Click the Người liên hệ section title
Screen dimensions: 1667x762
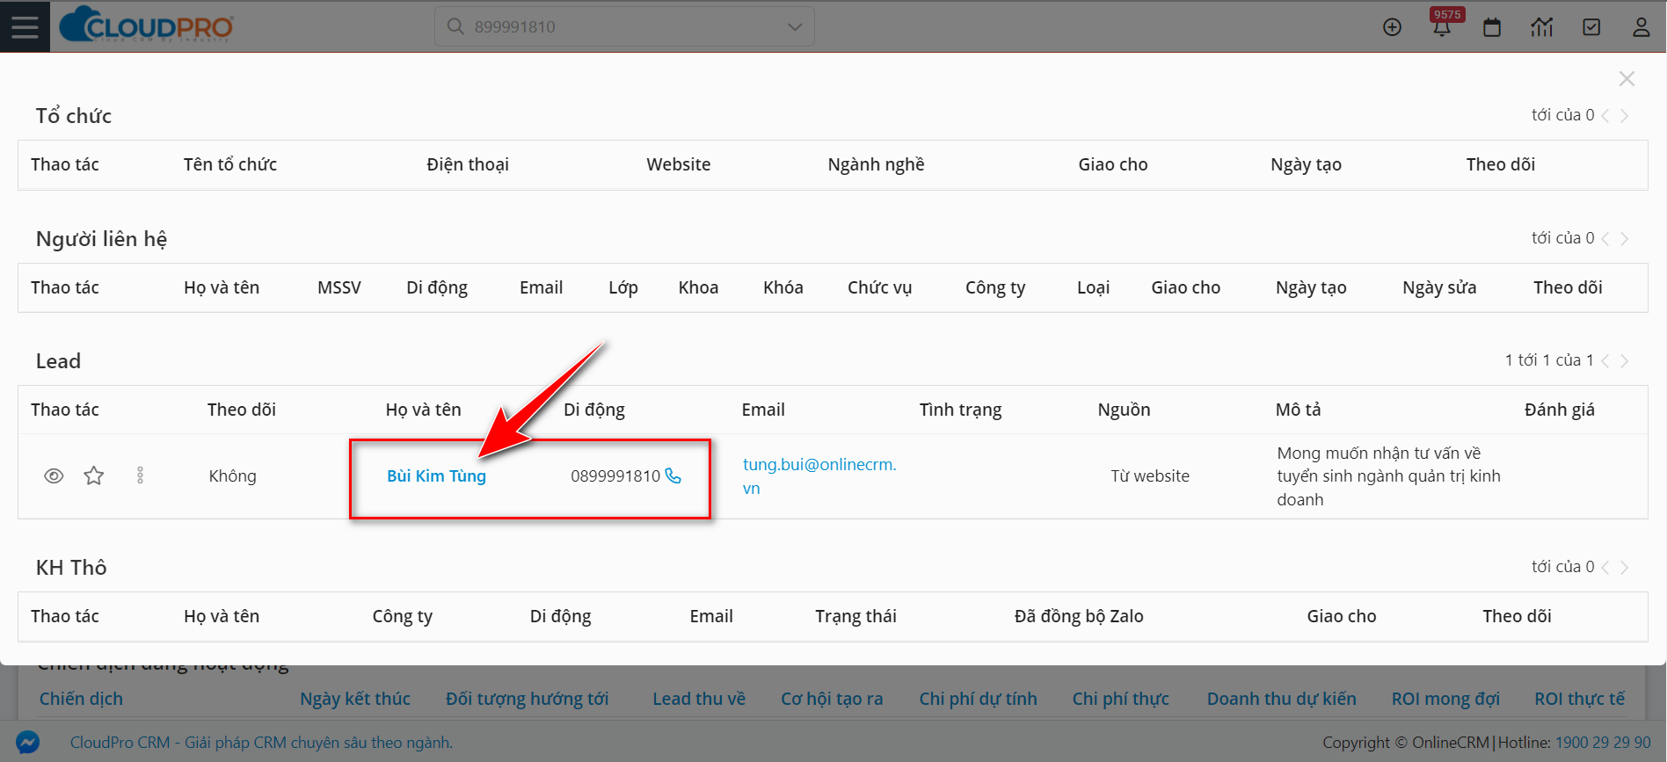click(x=101, y=239)
